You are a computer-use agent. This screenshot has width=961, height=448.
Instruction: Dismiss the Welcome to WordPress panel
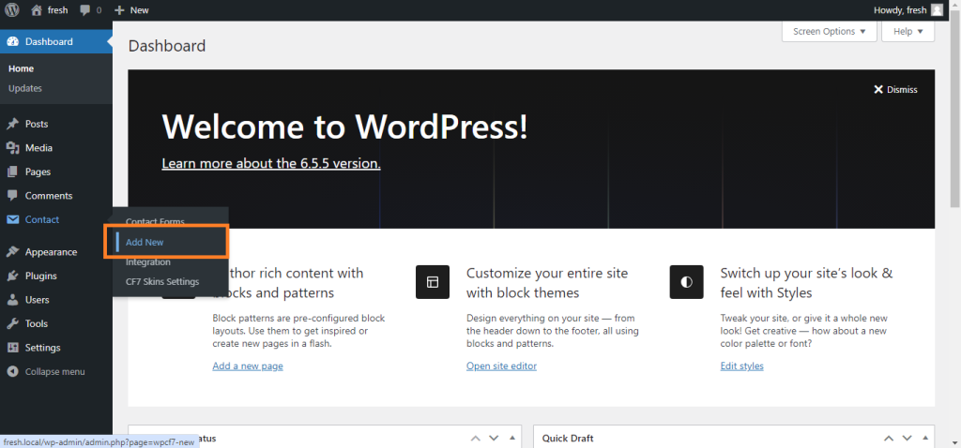pyautogui.click(x=895, y=90)
